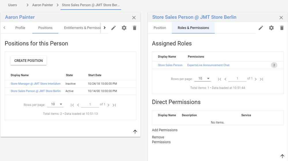
Task: Click start date 10/24/18 10:00:00 PM
Action: (102, 84)
